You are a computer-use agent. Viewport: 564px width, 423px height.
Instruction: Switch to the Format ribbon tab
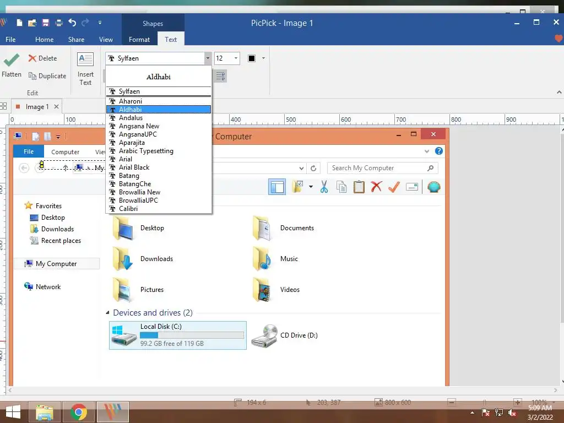[139, 40]
